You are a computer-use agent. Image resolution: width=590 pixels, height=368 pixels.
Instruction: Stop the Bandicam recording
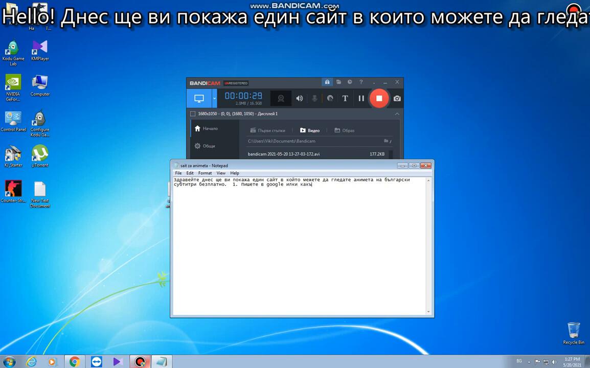(x=379, y=98)
